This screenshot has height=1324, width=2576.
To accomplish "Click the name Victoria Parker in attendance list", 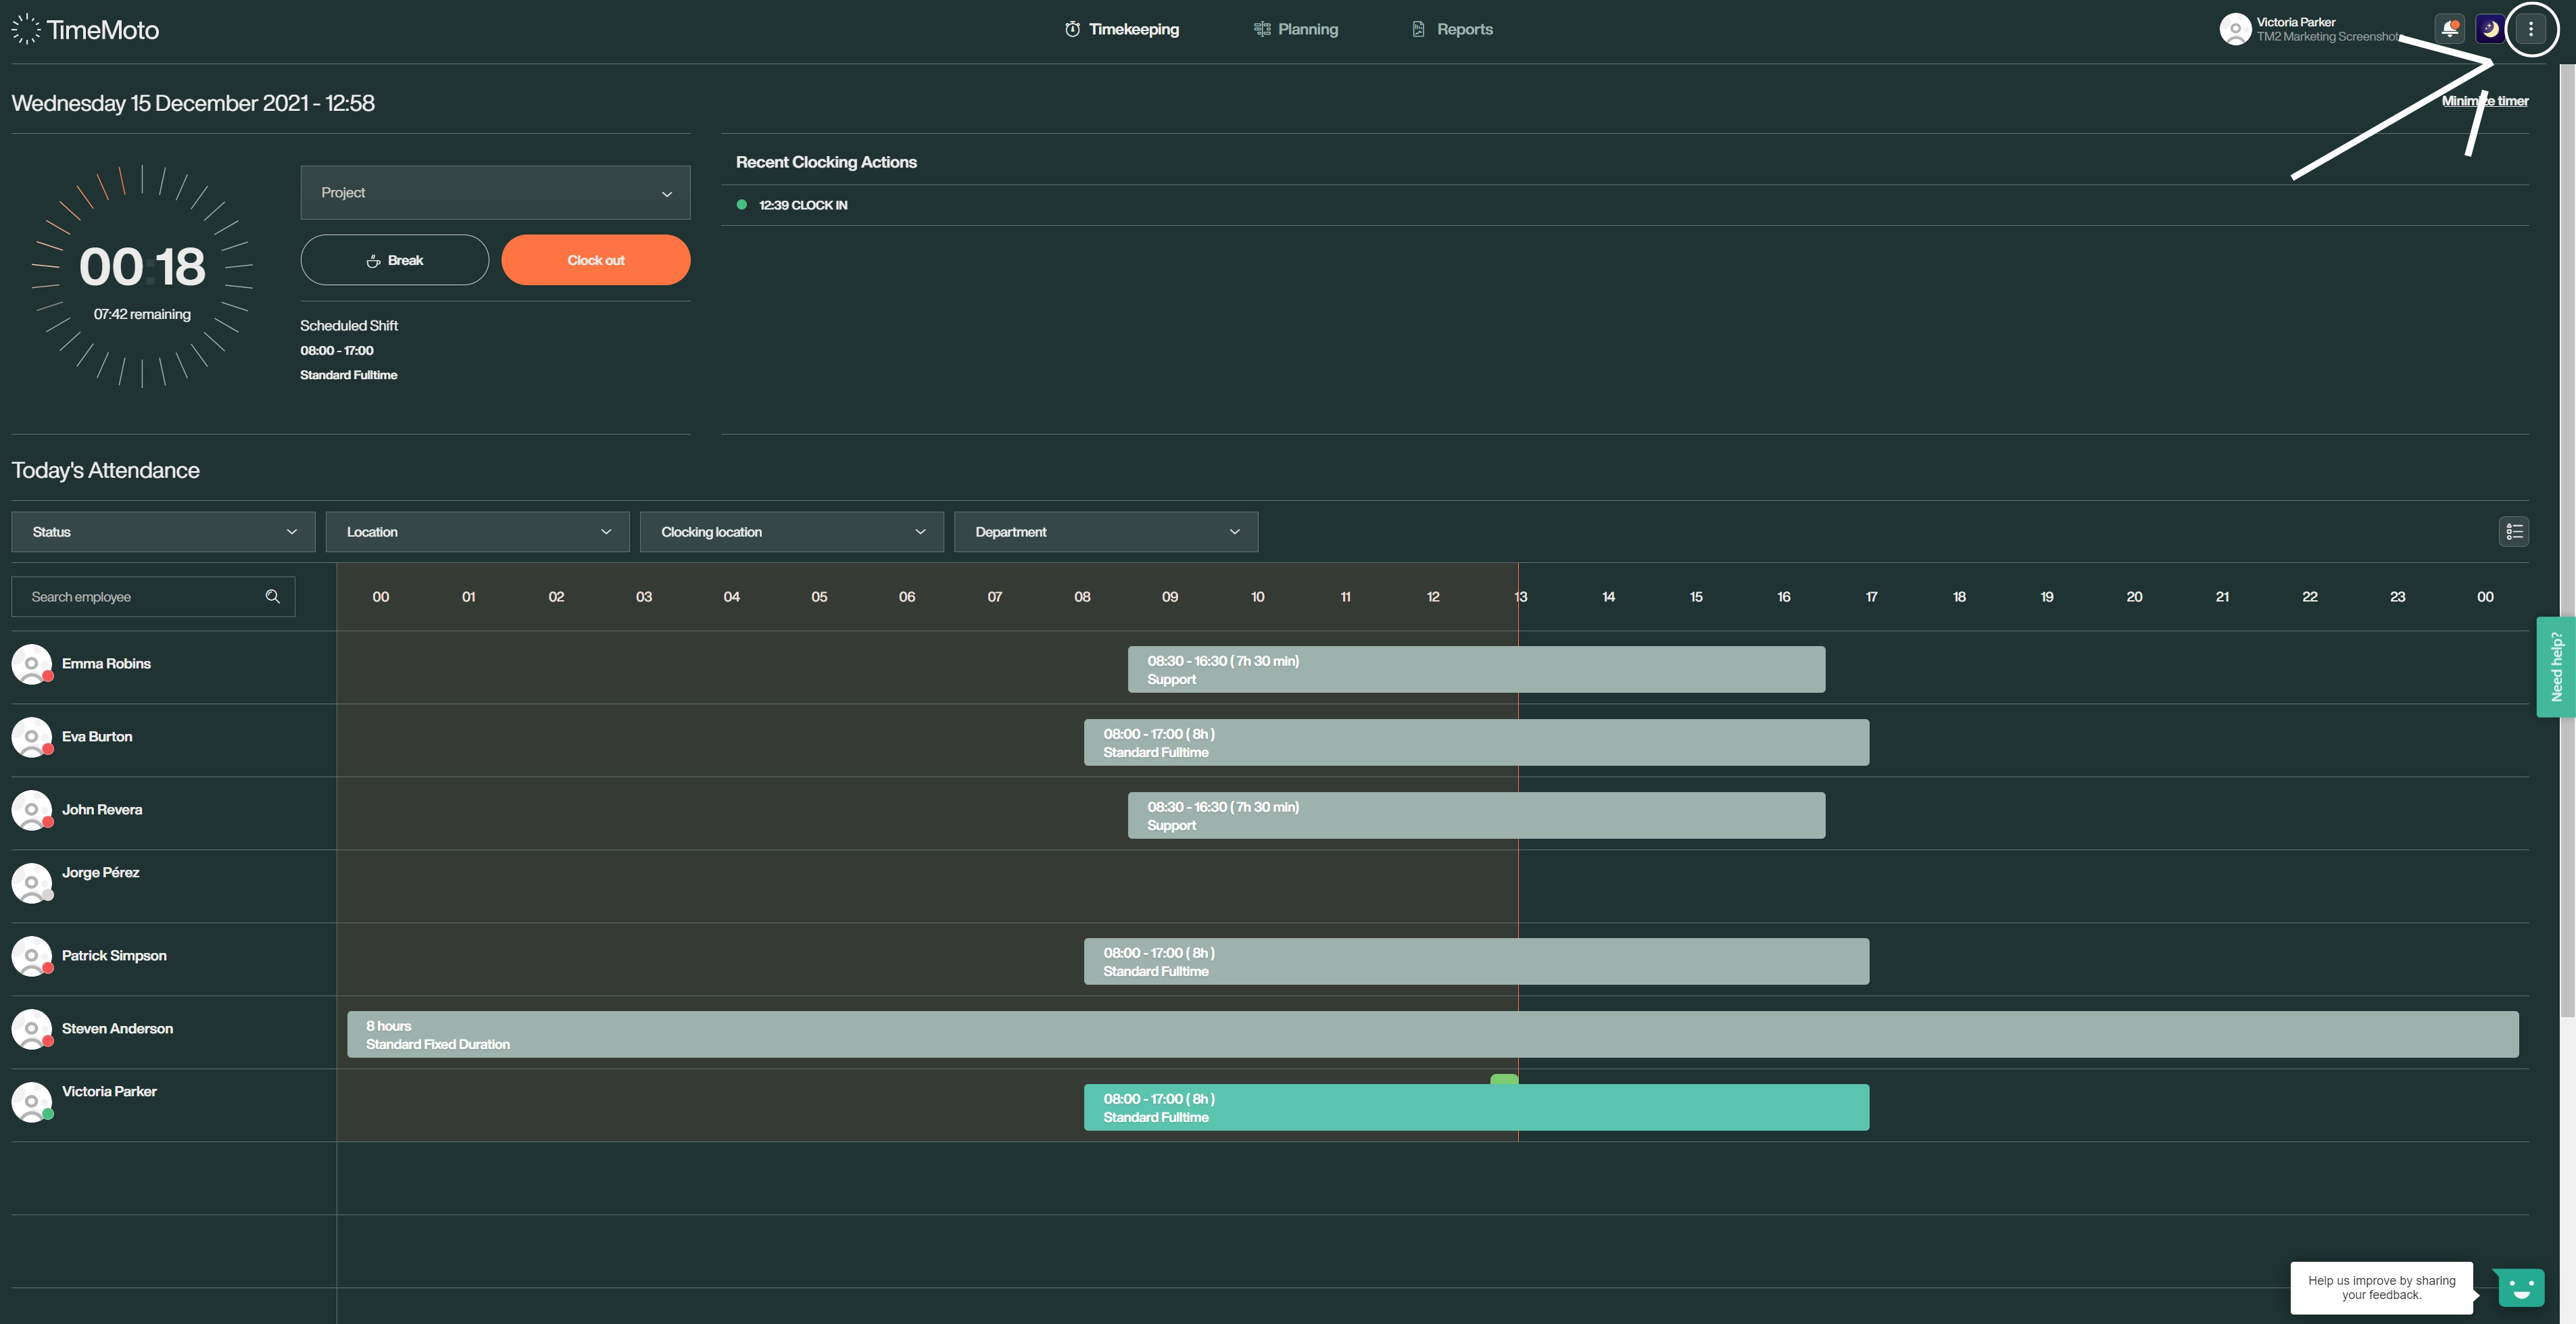I will 109,1091.
